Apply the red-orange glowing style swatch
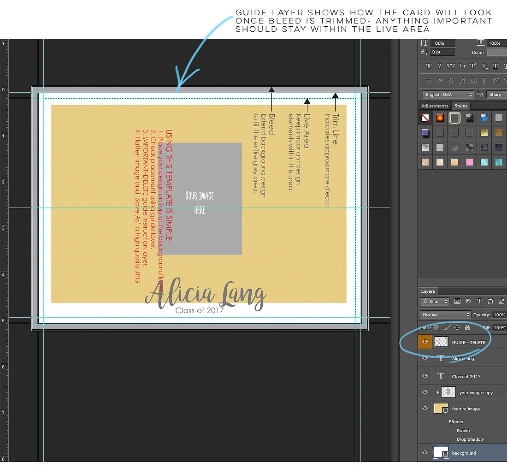The image size is (507, 474). pyautogui.click(x=440, y=118)
